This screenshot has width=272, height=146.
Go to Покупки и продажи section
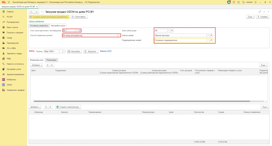click(15, 33)
